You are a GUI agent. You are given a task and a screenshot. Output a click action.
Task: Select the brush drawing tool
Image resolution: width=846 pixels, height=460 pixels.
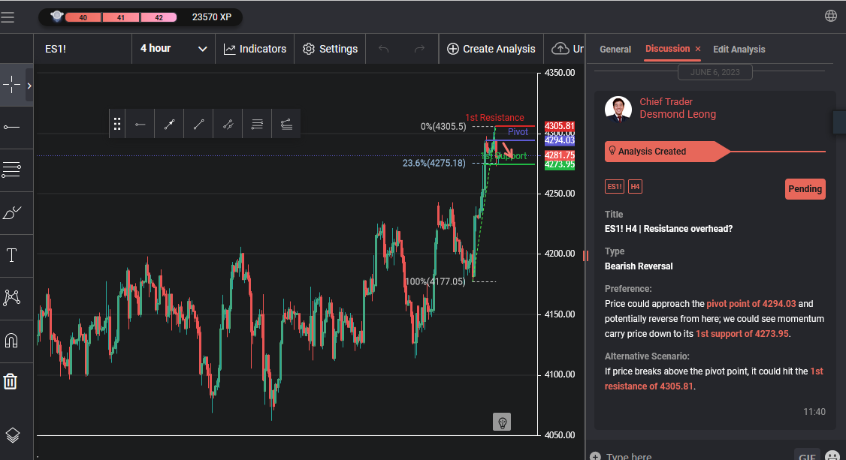point(11,213)
